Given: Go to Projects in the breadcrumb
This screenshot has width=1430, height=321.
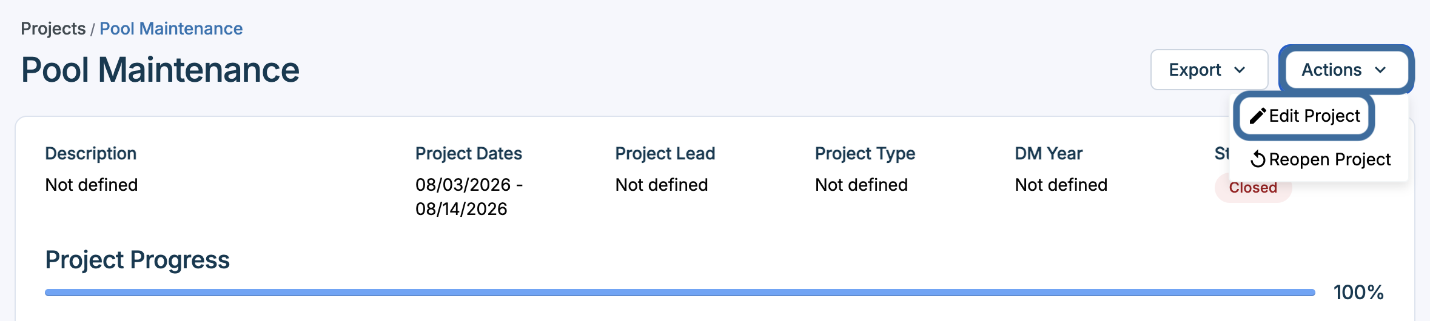Looking at the screenshot, I should pyautogui.click(x=53, y=28).
